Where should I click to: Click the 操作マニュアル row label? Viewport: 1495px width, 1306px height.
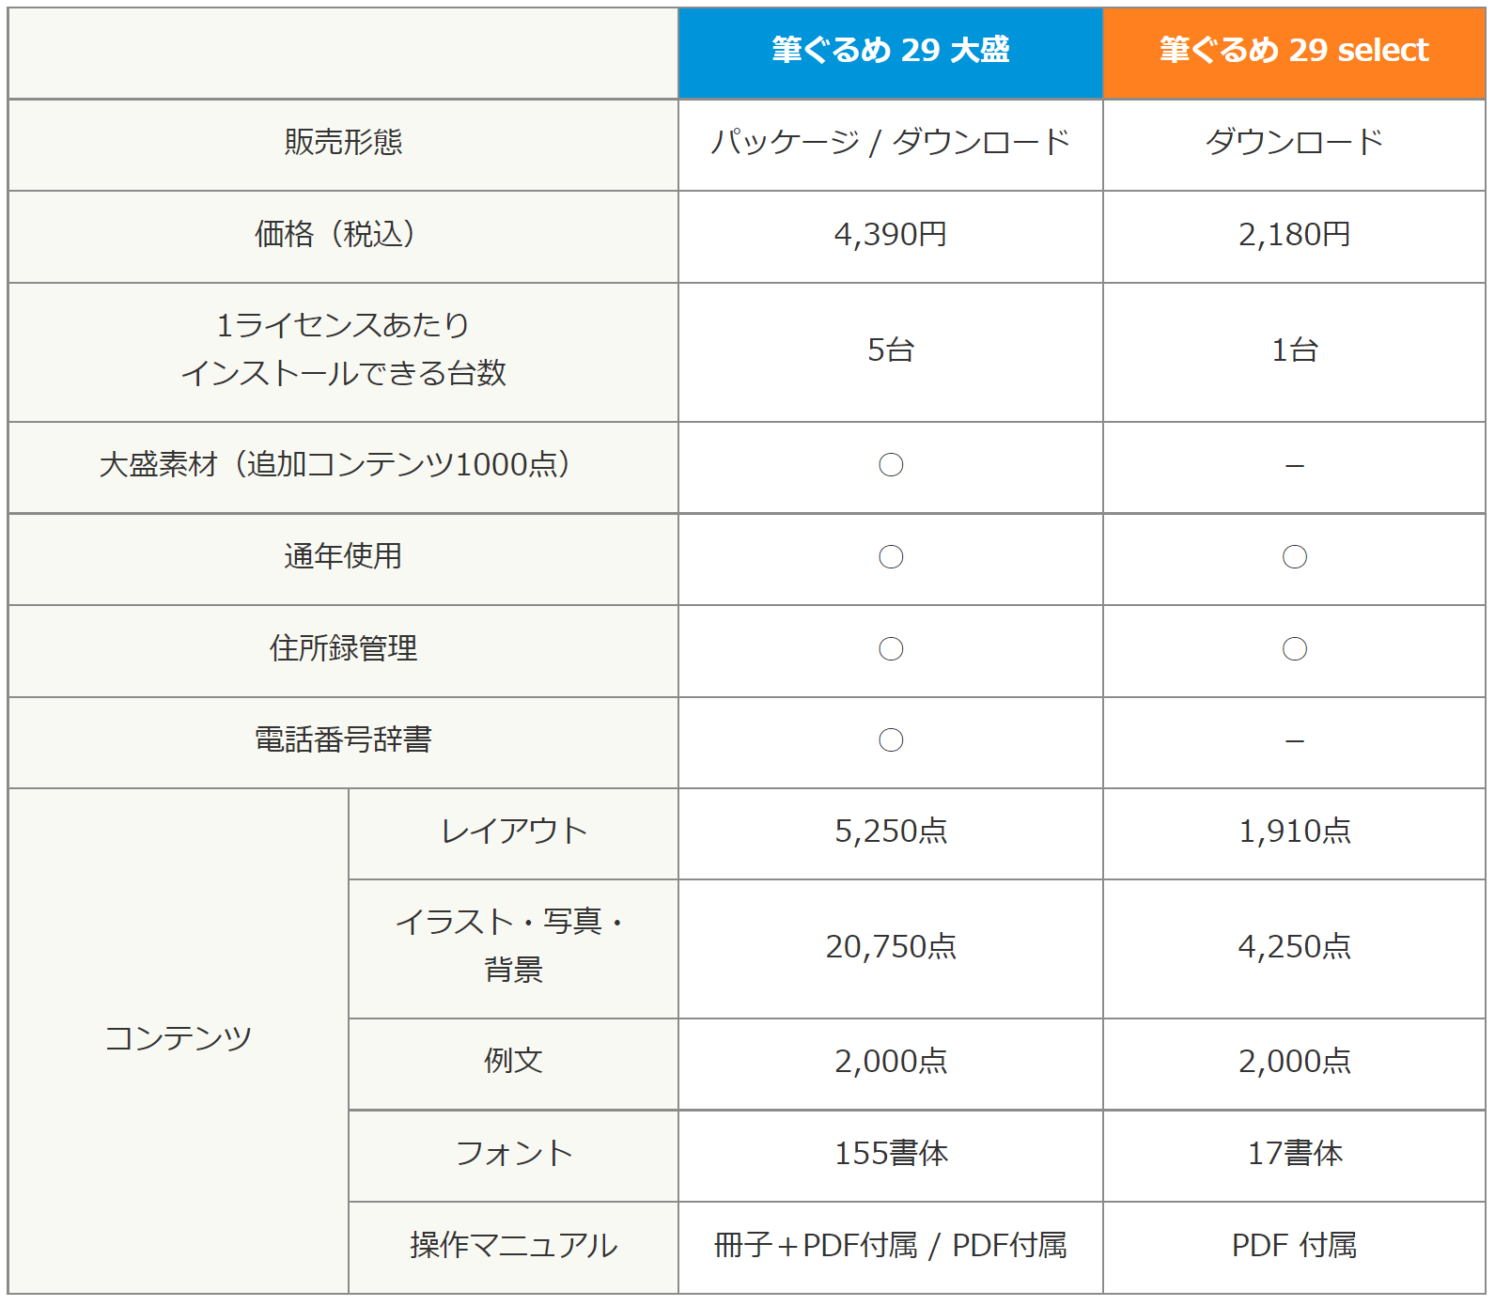pyautogui.click(x=513, y=1246)
